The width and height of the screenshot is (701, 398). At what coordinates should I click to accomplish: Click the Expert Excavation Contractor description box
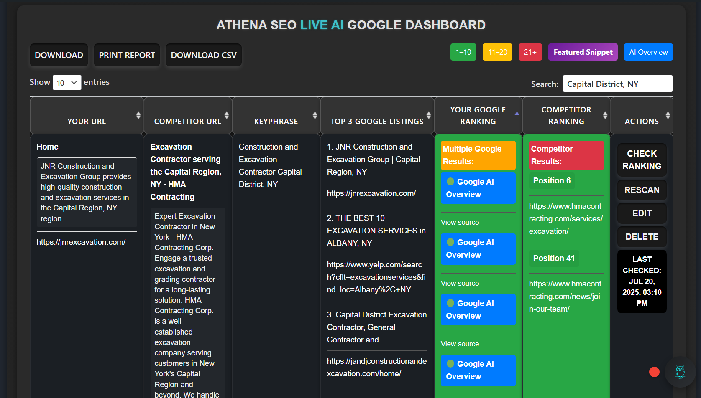click(188, 303)
